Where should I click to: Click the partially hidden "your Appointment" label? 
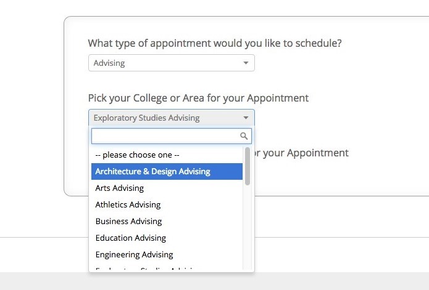tap(302, 153)
